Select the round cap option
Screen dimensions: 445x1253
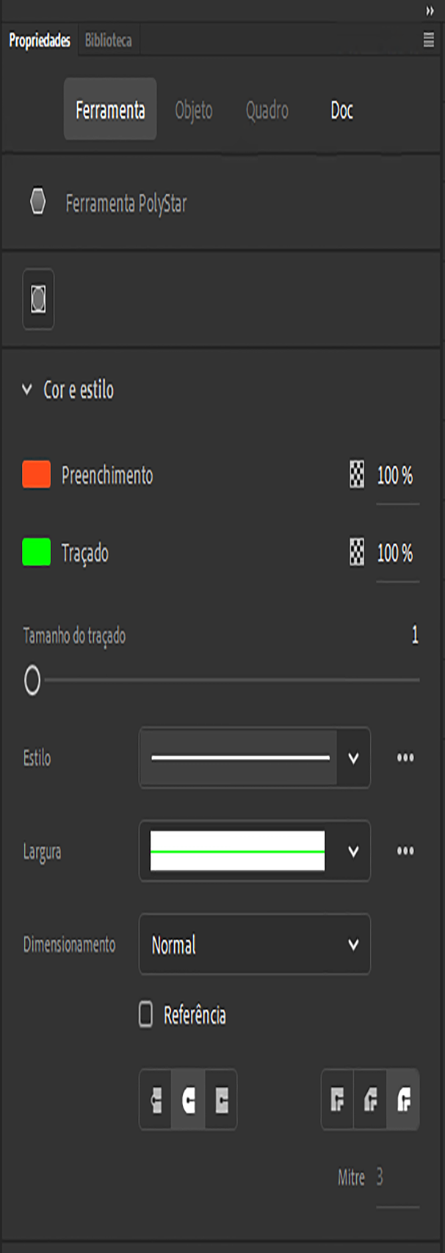187,1100
